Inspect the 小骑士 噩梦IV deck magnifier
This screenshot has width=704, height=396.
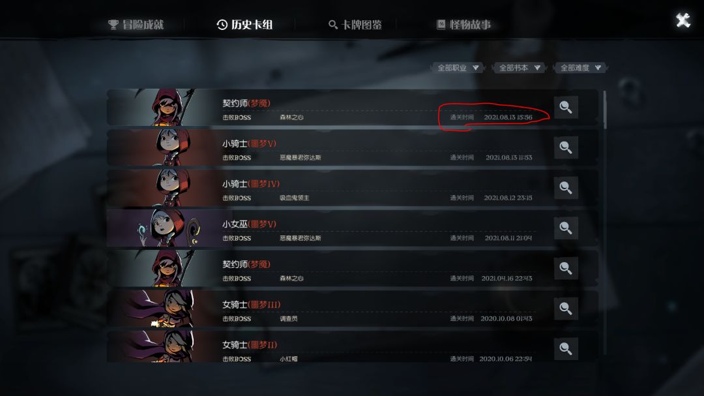[x=566, y=188]
